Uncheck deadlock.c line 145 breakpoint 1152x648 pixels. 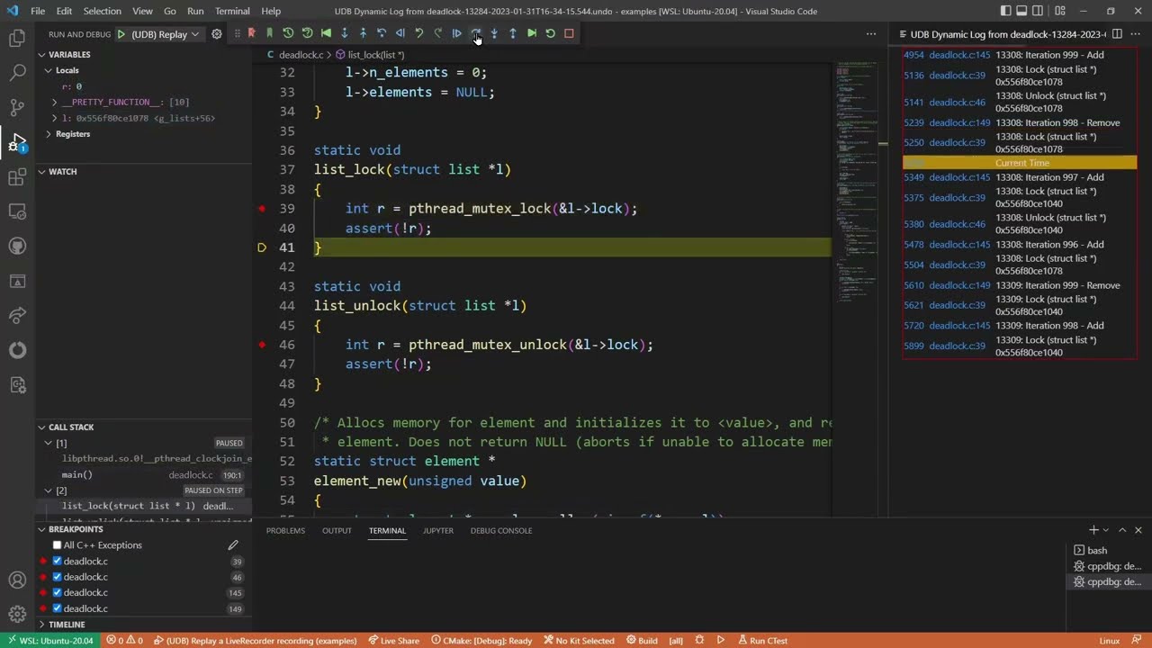[58, 592]
